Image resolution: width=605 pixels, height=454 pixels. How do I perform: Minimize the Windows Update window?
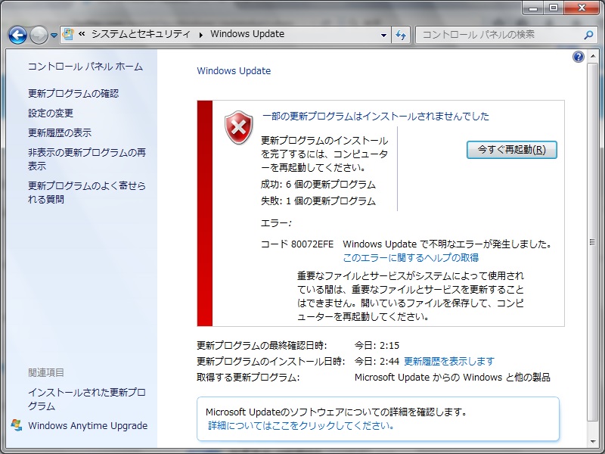tap(533, 8)
